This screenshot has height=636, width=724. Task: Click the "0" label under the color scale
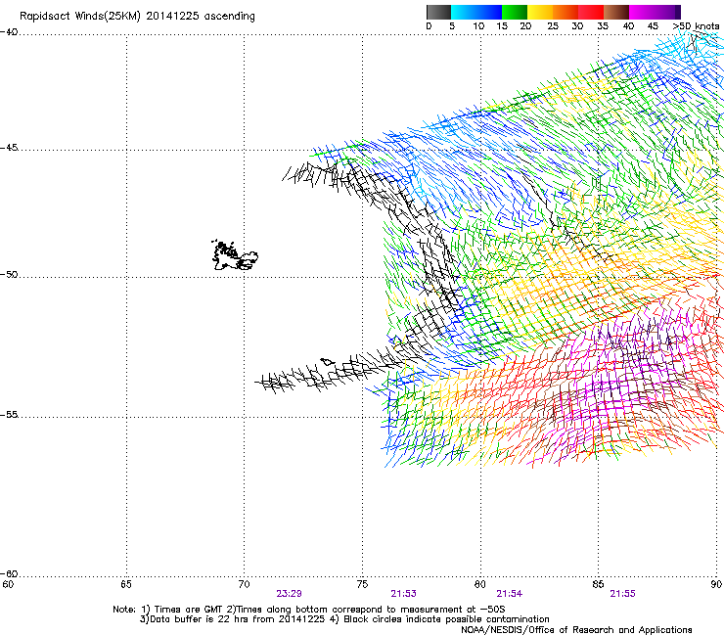pos(429,26)
